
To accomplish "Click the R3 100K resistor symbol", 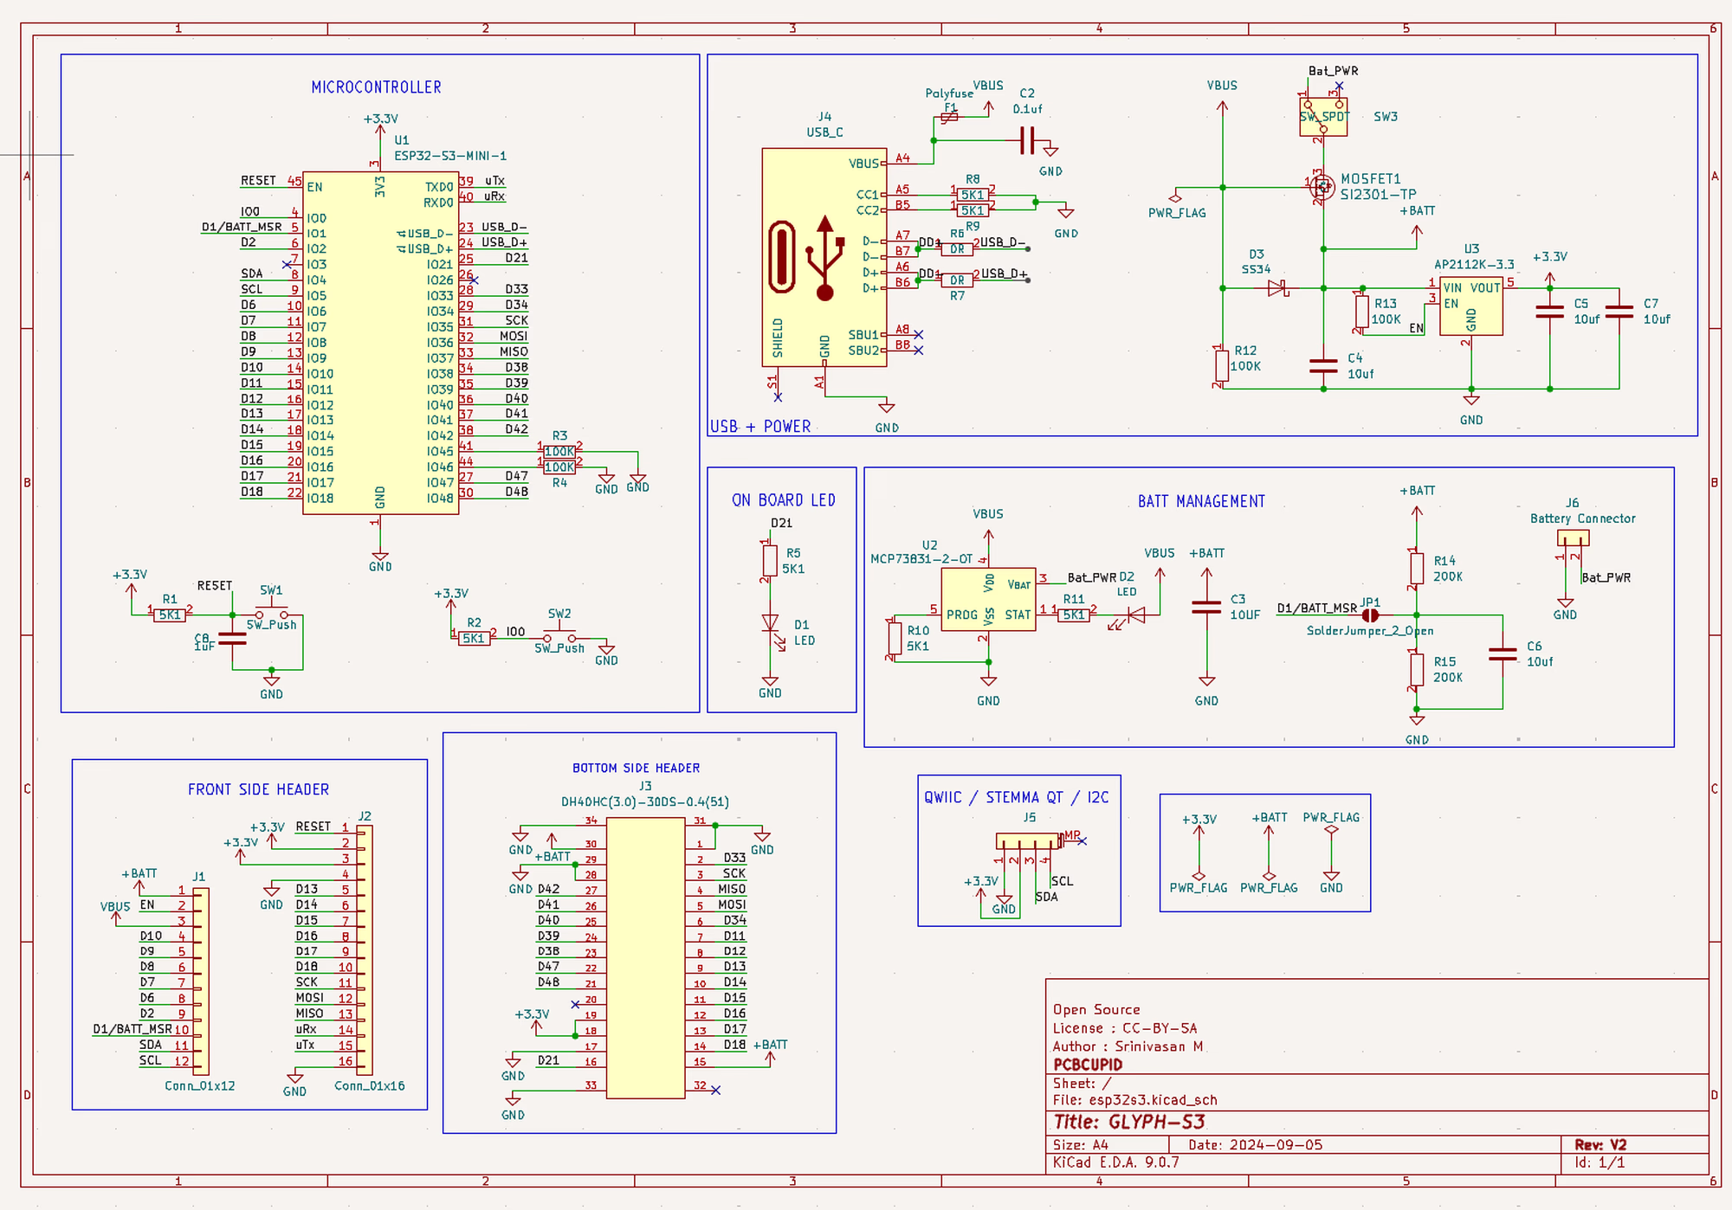I will coord(559,451).
